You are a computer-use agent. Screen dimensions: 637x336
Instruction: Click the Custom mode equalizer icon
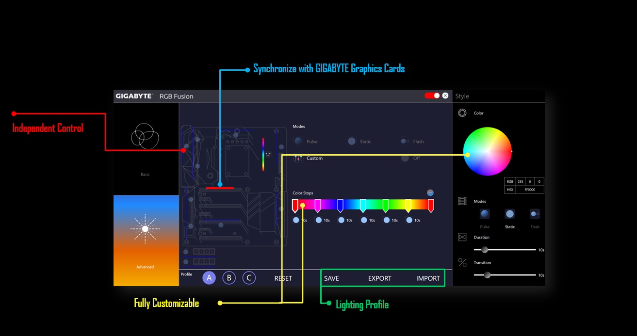click(x=298, y=158)
